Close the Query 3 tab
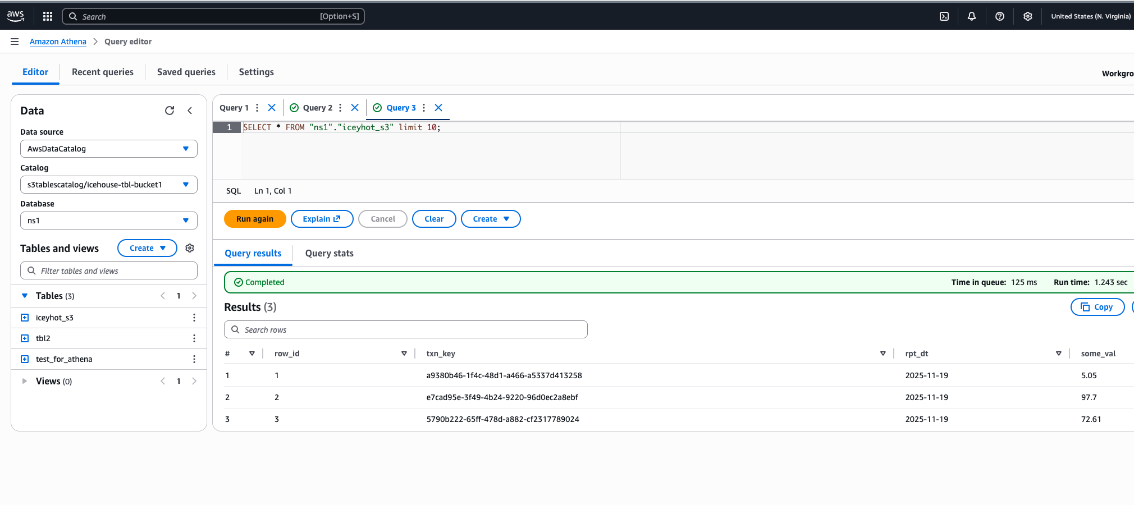The height and width of the screenshot is (505, 1134). click(x=438, y=108)
